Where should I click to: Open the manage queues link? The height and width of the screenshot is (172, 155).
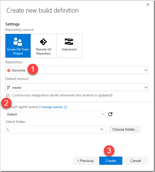tap(52, 107)
